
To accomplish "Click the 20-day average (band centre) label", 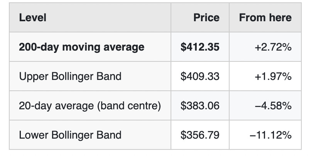I will coord(90,106).
